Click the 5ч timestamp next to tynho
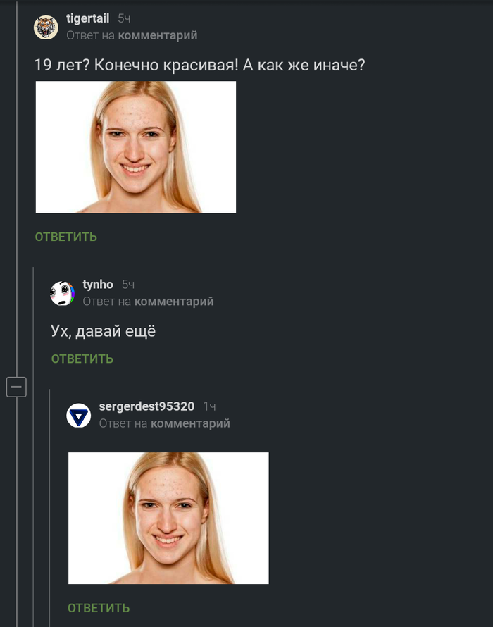 (128, 285)
